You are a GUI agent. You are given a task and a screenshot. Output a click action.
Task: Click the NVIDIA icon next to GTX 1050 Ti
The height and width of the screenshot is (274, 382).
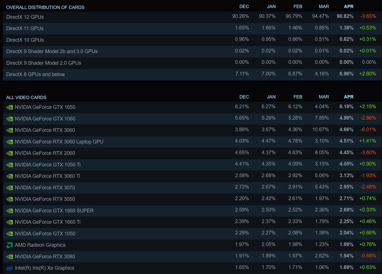pos(10,165)
